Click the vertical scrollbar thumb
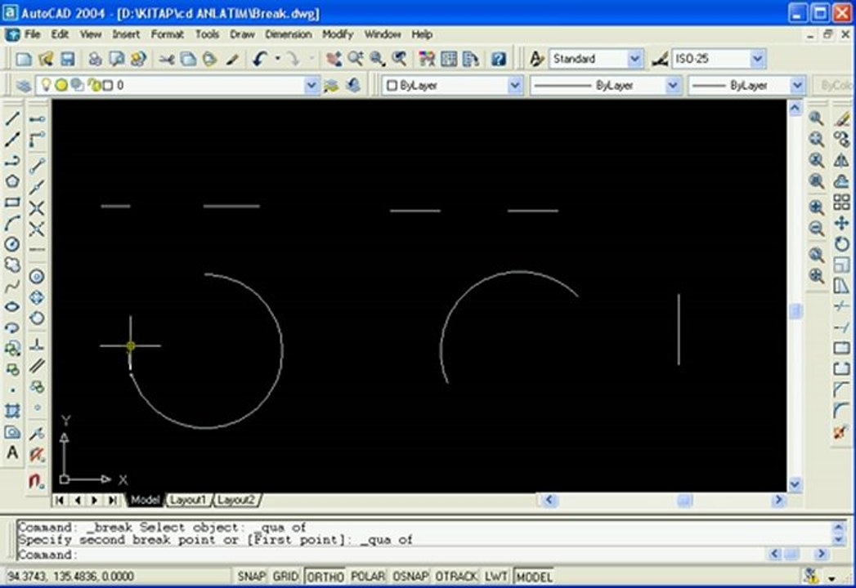The image size is (856, 588). pyautogui.click(x=795, y=311)
